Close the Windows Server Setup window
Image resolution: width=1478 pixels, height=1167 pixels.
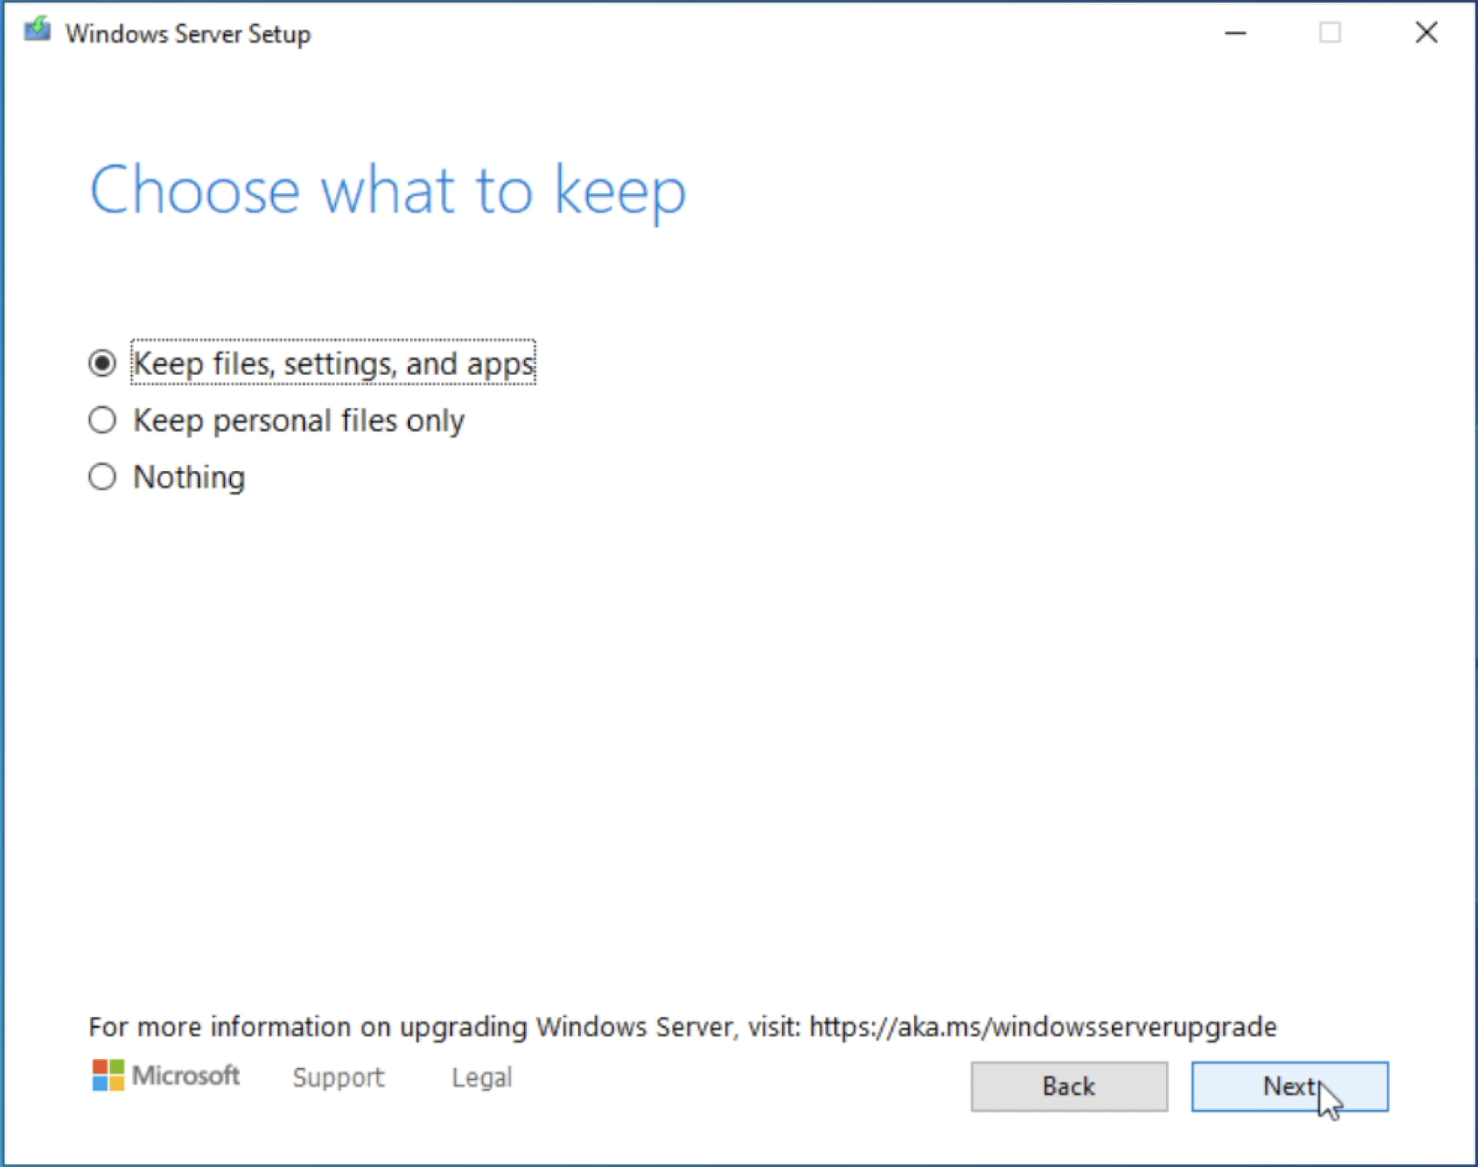click(x=1427, y=33)
